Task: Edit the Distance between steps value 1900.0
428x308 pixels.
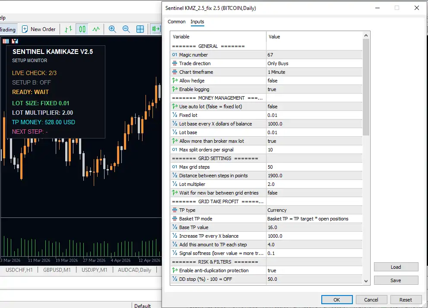Action: pos(314,176)
